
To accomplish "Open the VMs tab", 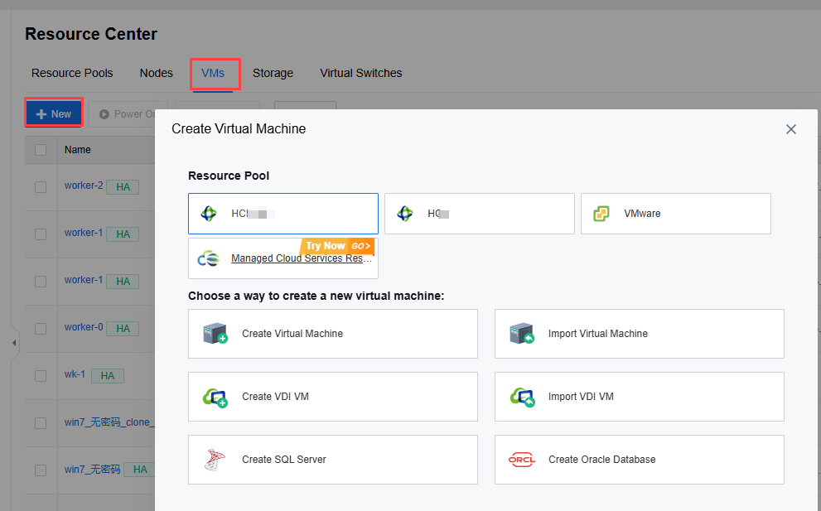I will click(x=213, y=74).
